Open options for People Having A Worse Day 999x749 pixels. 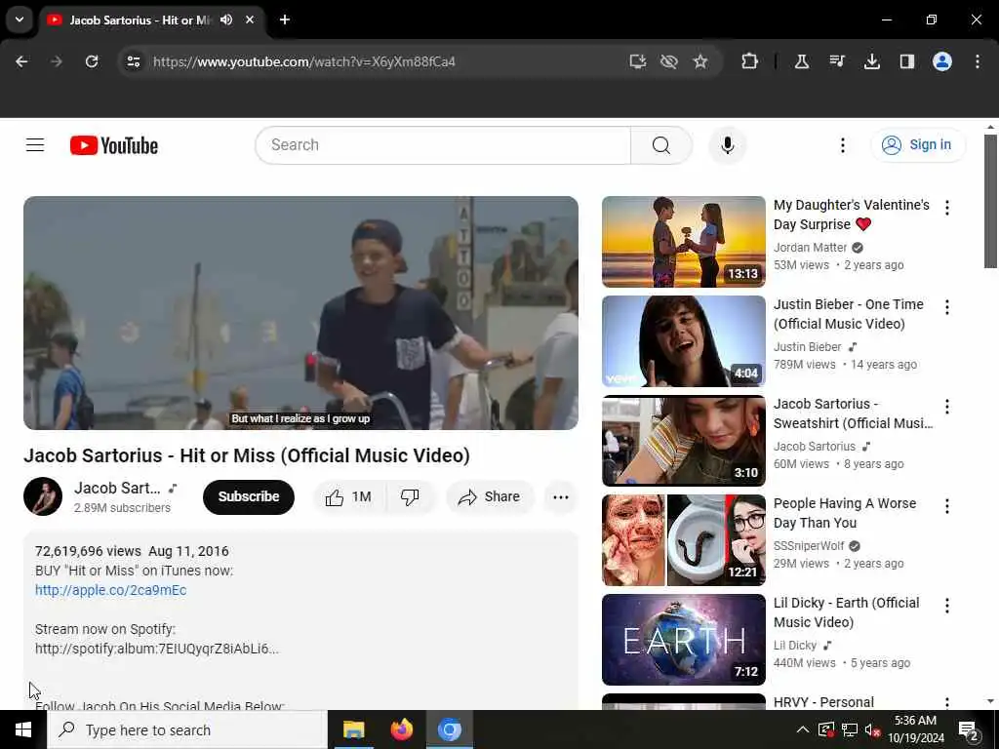(946, 506)
